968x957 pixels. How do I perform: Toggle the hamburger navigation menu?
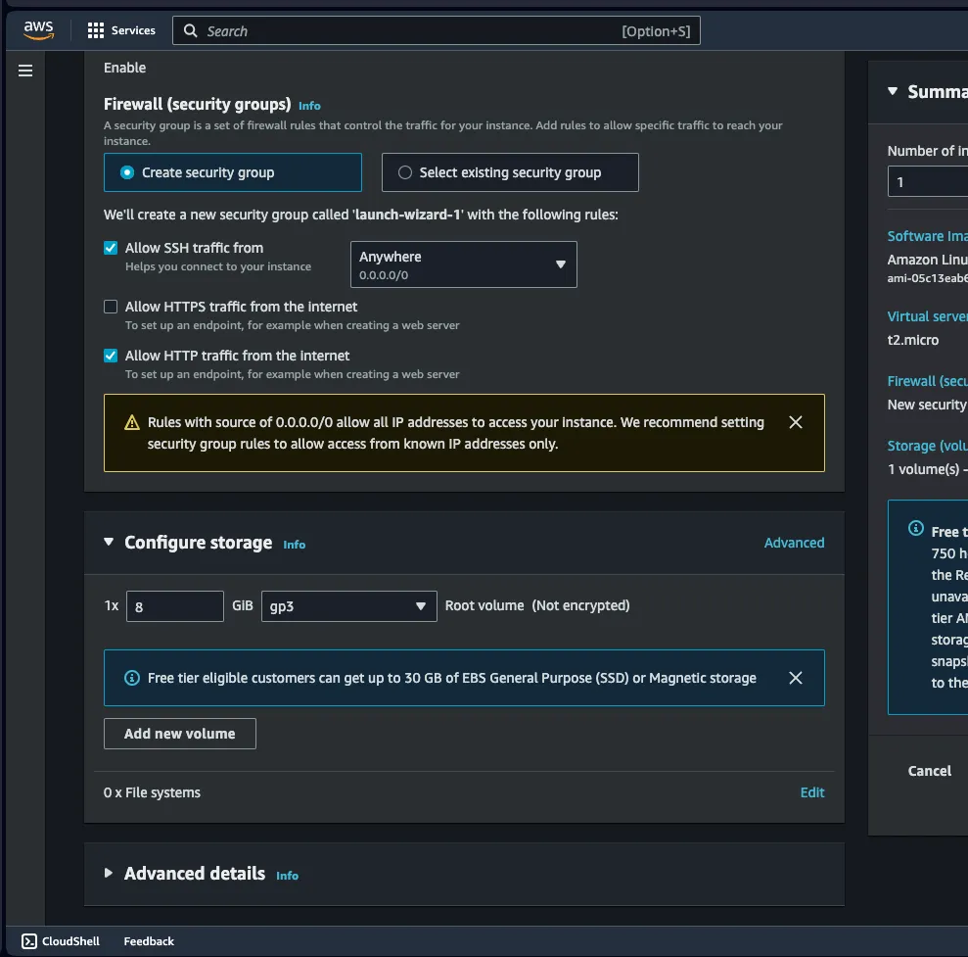click(x=25, y=71)
